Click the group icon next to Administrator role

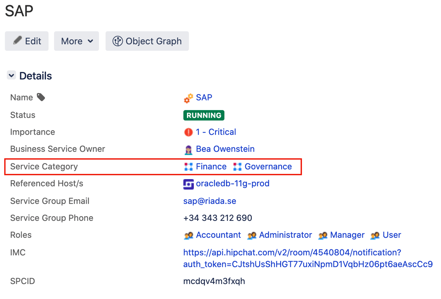(x=252, y=235)
